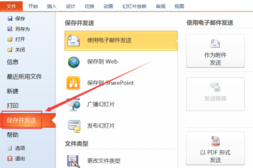253x168 pixels.
Task: Go to the 切换 ribbon tab
Action: pyautogui.click(x=89, y=6)
